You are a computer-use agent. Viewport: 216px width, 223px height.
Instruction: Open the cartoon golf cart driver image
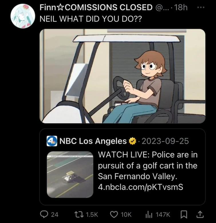click(x=122, y=76)
